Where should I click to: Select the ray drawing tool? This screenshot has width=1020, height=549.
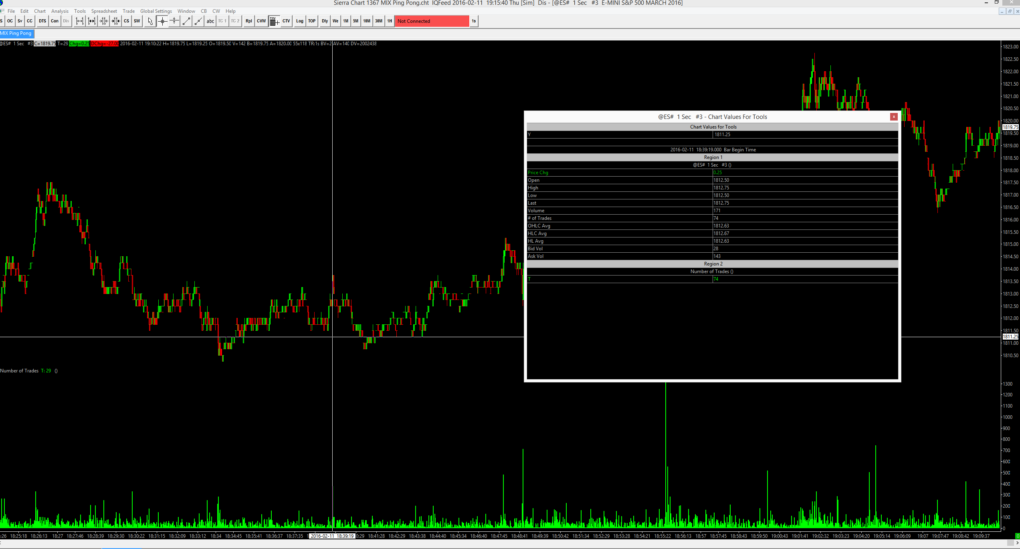pyautogui.click(x=198, y=21)
